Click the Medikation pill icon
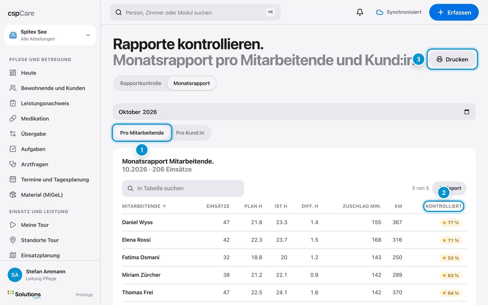Viewport: 488px width, 305px height. pos(13,118)
